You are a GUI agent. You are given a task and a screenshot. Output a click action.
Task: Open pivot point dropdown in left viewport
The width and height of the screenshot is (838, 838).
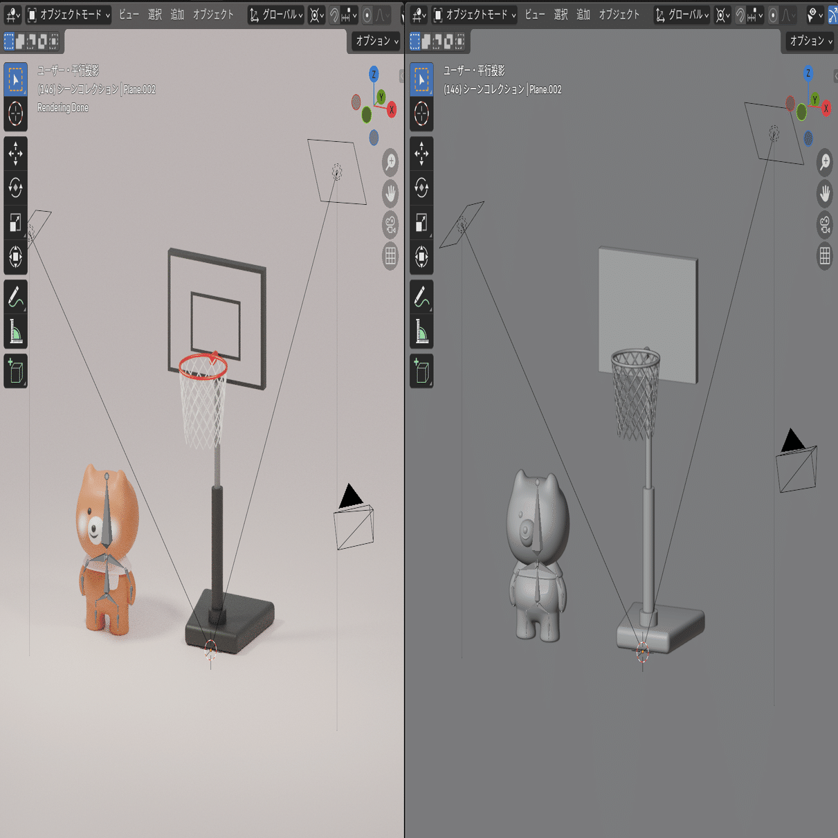click(316, 15)
